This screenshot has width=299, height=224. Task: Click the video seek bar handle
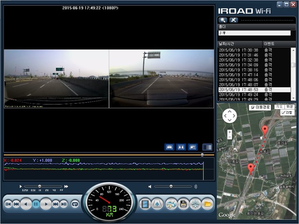(x=202, y=155)
